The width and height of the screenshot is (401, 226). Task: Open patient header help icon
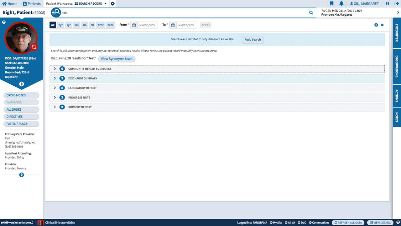click(4, 22)
